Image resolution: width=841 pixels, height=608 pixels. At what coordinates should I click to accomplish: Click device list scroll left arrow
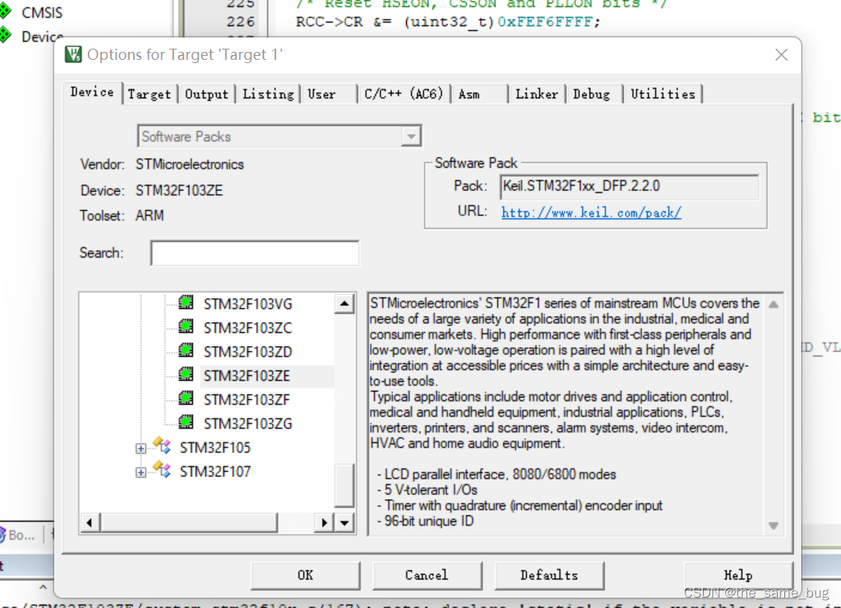click(89, 522)
